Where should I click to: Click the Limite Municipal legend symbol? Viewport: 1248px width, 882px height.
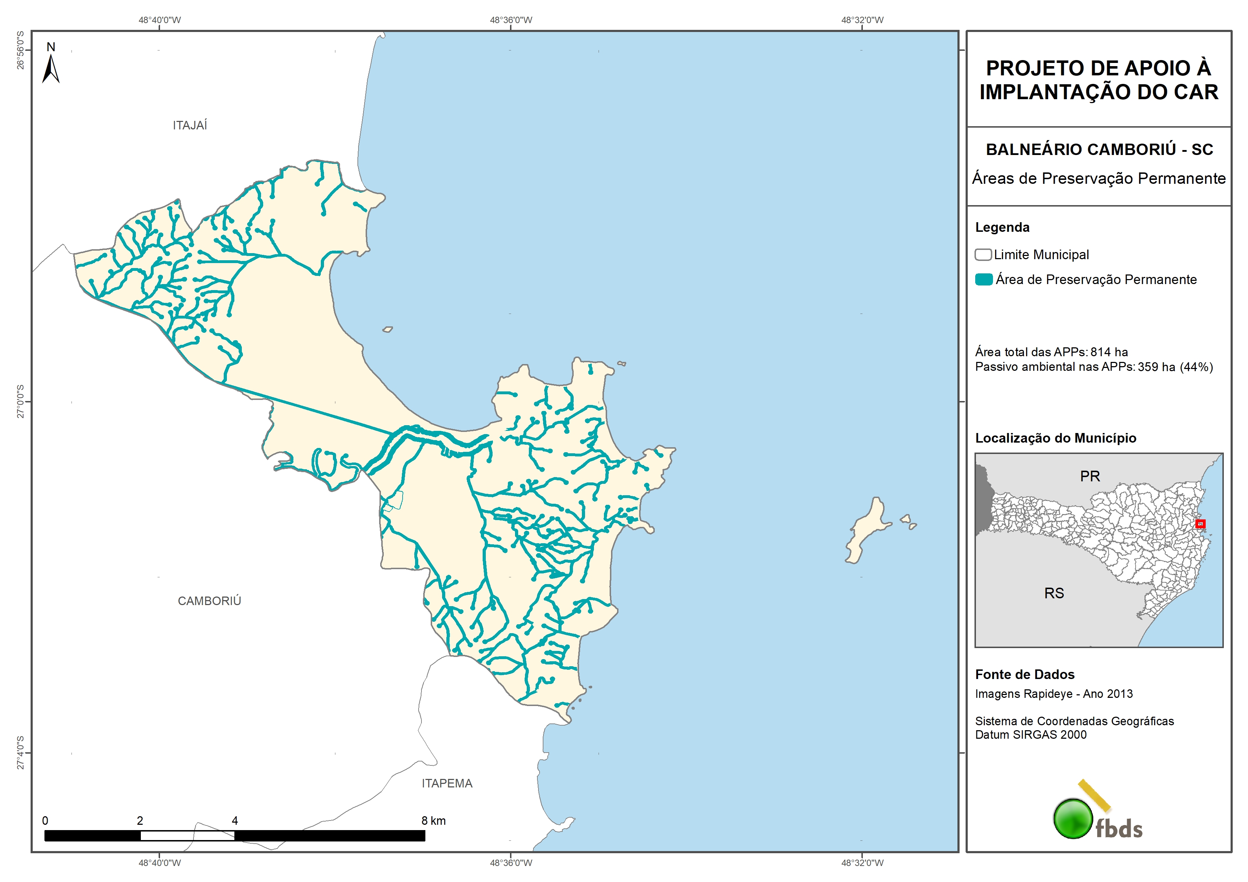[x=983, y=255]
